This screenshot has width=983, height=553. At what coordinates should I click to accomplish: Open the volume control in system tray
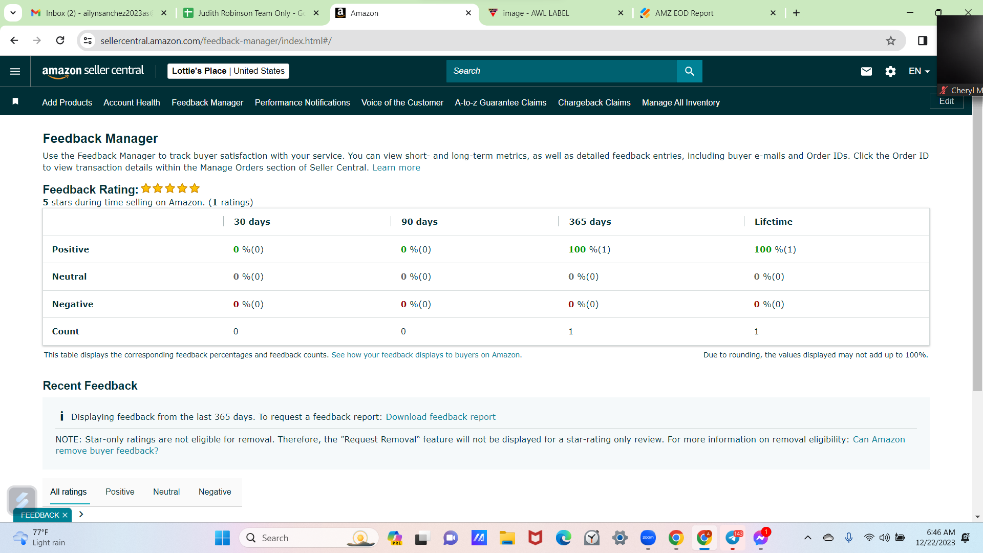pos(884,538)
